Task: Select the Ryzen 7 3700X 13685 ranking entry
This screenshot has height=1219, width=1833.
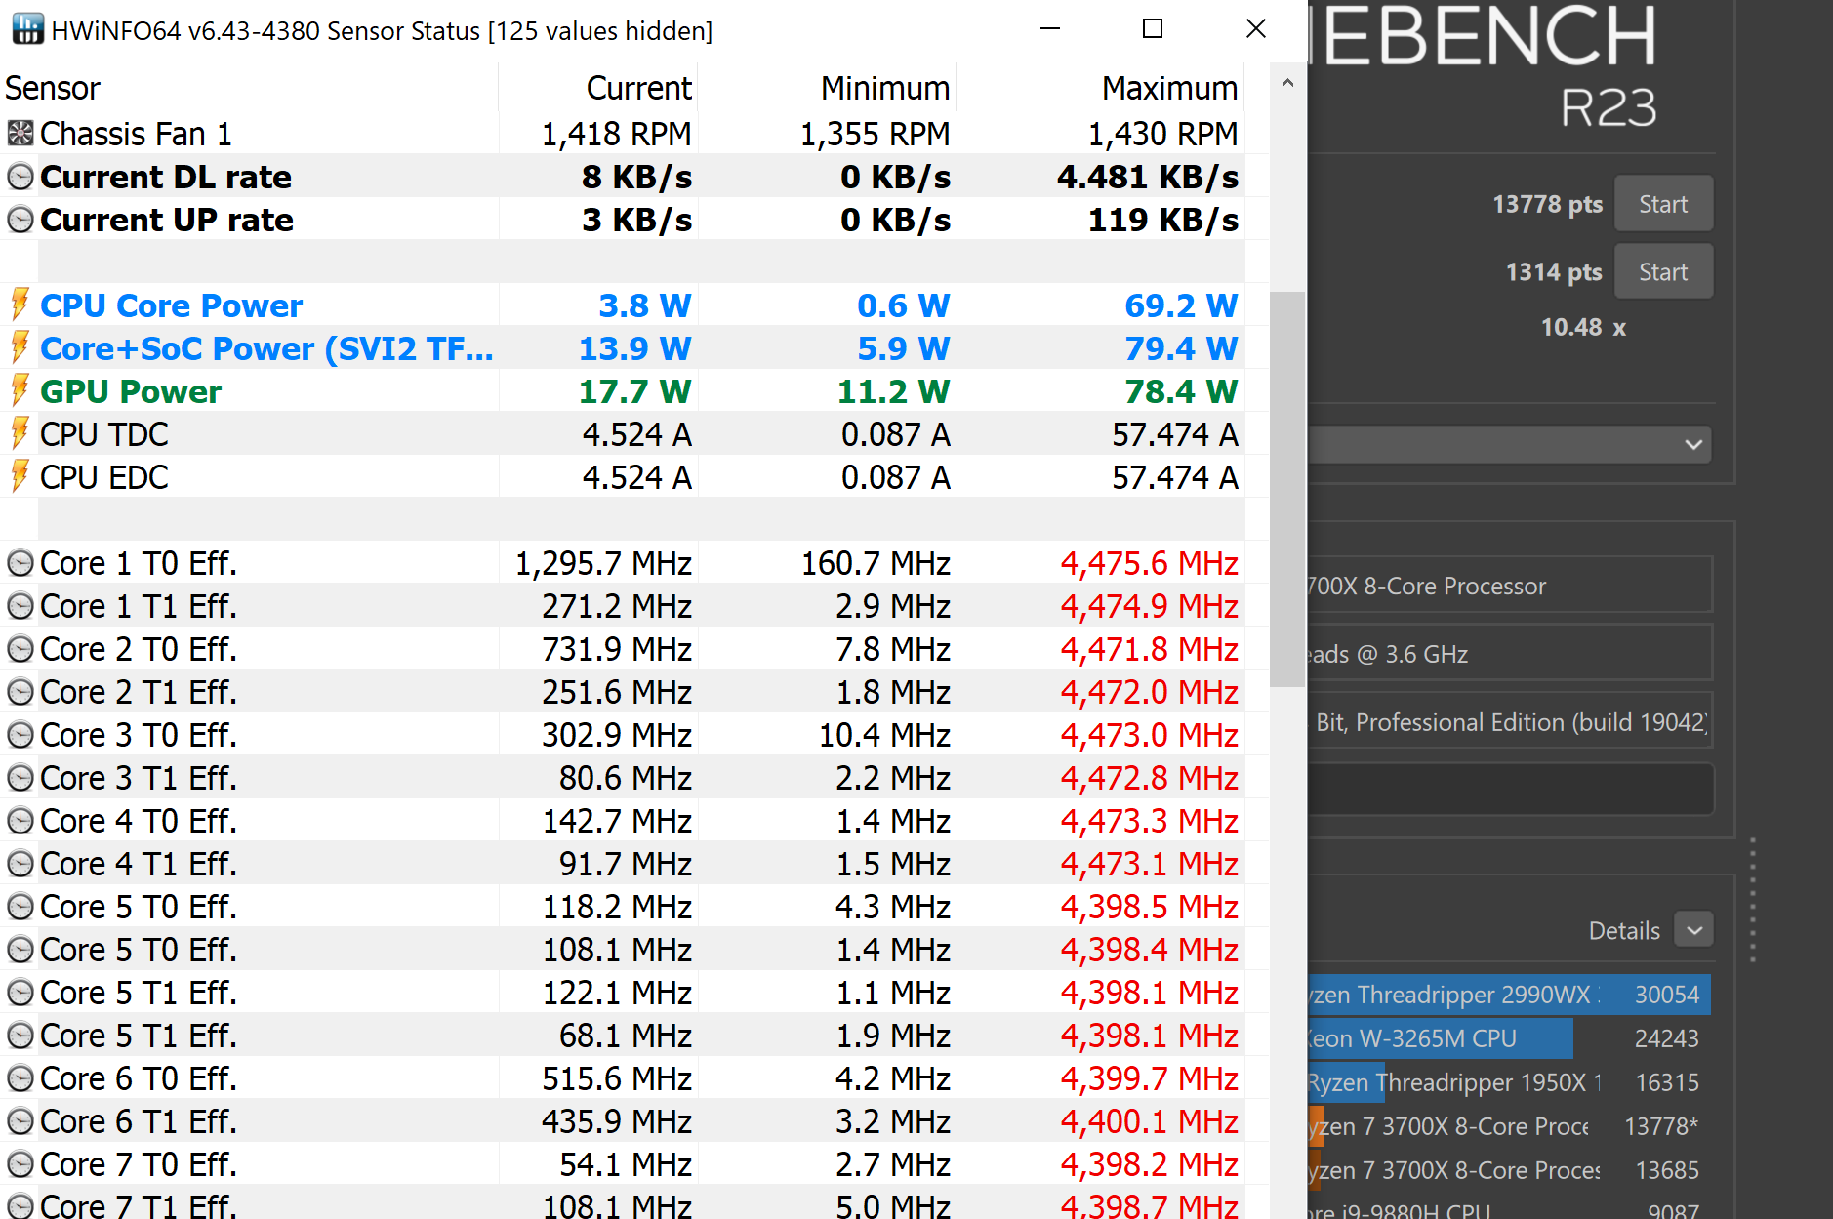Action: pos(1509,1170)
